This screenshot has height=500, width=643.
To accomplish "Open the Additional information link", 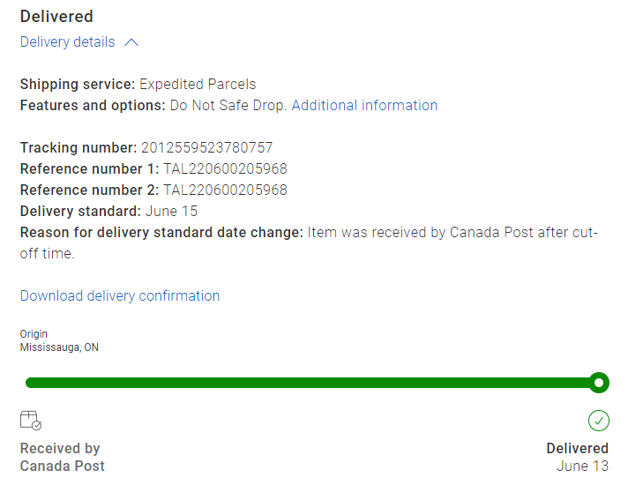I will point(364,106).
